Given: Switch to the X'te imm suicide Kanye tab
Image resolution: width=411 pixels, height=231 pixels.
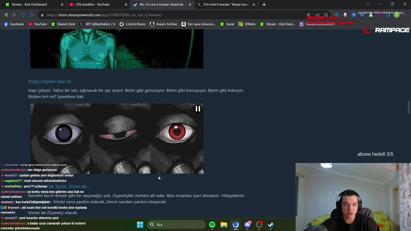Looking at the screenshot, I should click(x=226, y=4).
